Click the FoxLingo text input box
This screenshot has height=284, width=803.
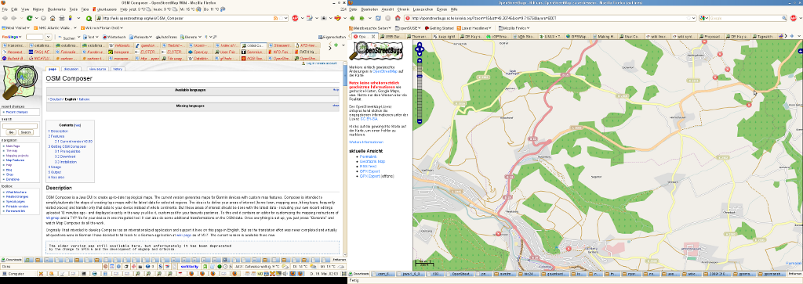tap(35, 38)
